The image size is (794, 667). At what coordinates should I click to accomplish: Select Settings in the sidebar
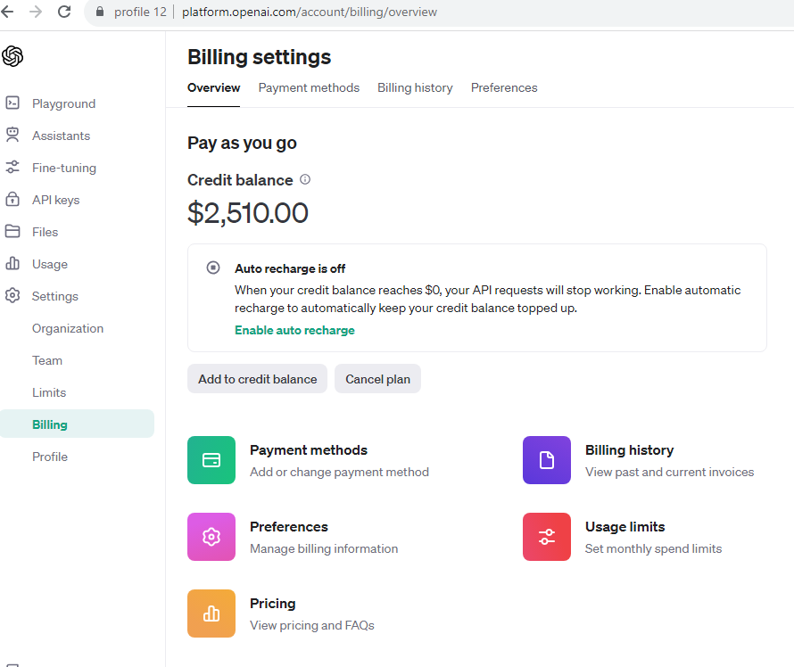pos(55,296)
